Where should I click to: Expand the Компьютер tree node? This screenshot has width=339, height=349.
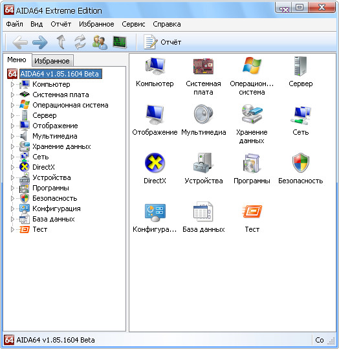(x=12, y=84)
